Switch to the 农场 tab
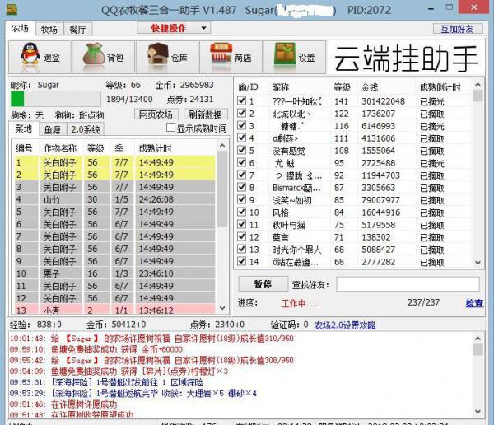This screenshot has width=494, height=425. coord(20,28)
